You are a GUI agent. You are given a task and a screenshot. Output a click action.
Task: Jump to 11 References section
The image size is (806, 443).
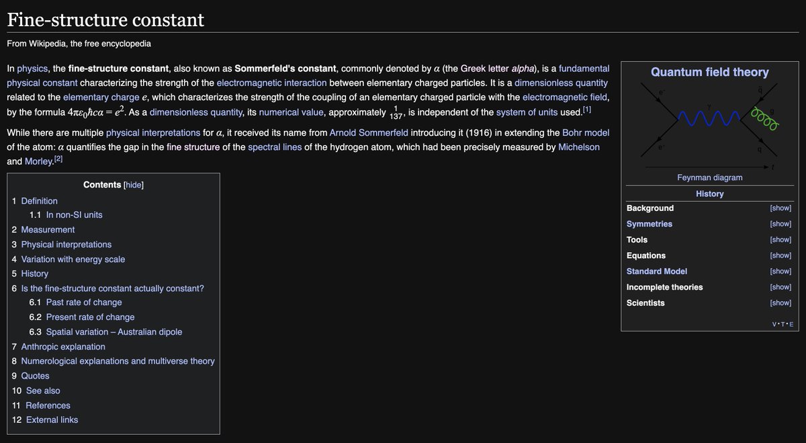41,406
